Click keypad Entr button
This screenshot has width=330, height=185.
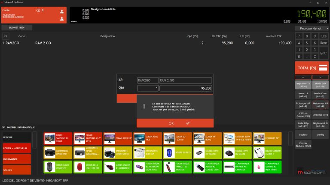[x=324, y=53]
